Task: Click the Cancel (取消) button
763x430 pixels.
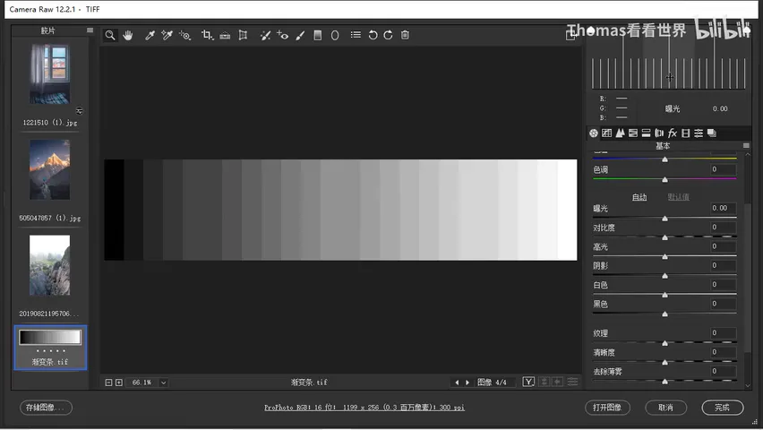Action: (x=665, y=408)
